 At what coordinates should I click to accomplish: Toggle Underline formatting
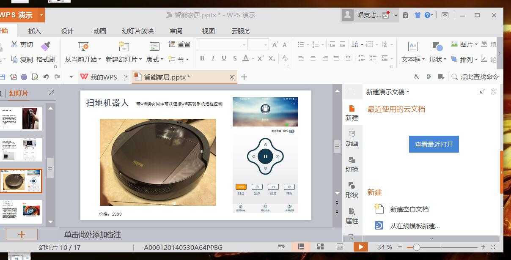point(224,58)
